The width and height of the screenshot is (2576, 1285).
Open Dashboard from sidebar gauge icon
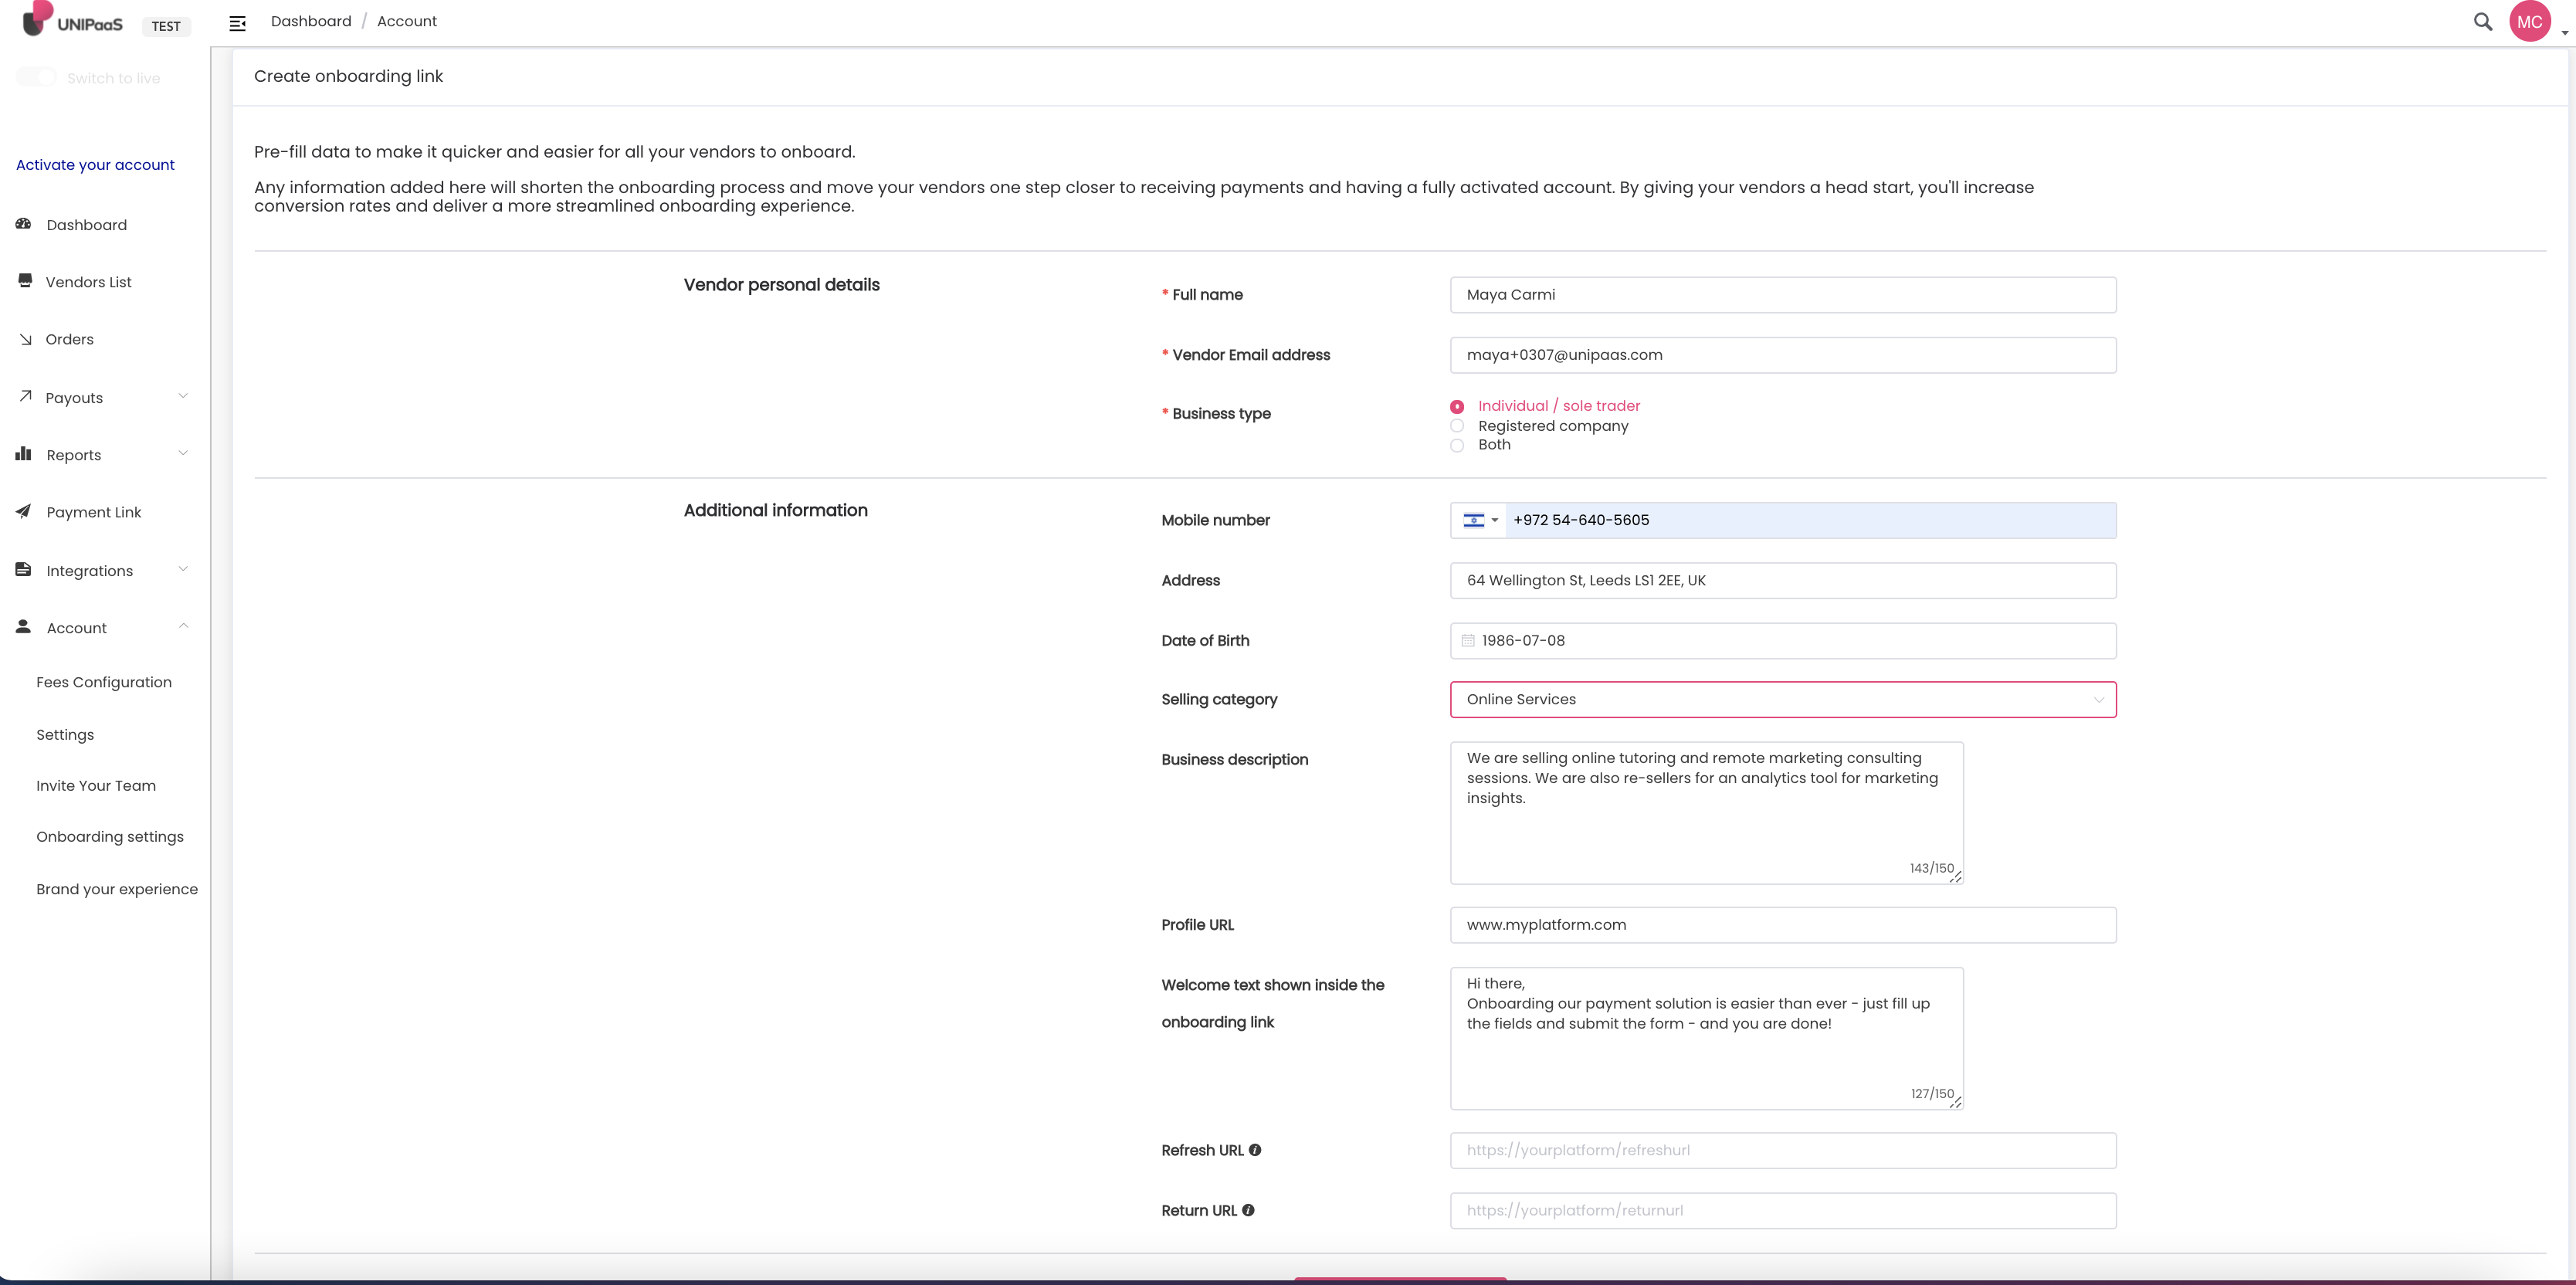click(x=24, y=224)
